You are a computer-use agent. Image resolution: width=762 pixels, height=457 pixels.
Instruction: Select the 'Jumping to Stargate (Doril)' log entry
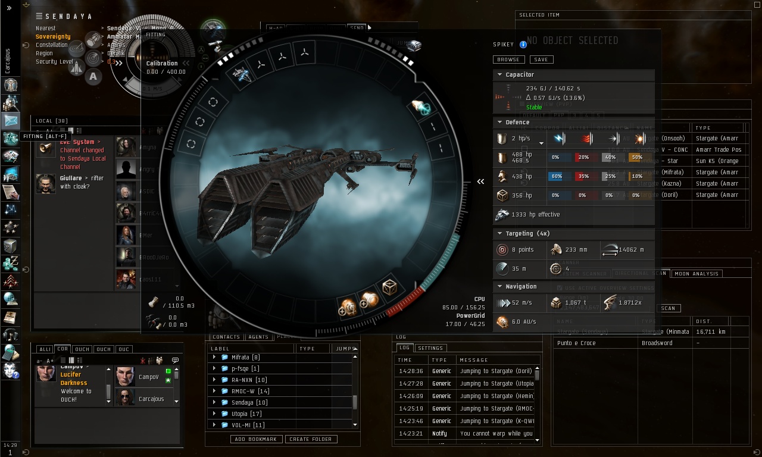click(x=464, y=371)
